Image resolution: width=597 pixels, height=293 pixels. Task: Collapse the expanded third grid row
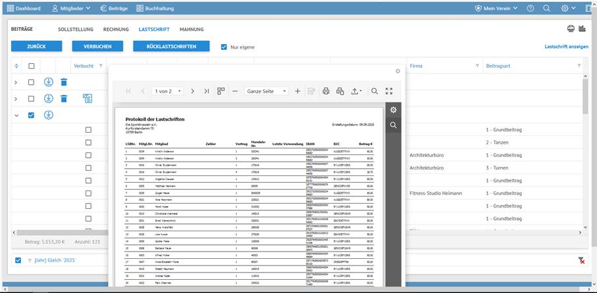coord(16,116)
